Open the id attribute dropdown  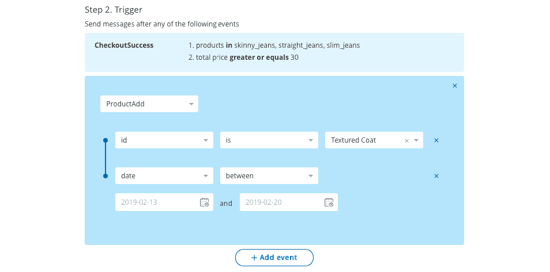pos(206,140)
